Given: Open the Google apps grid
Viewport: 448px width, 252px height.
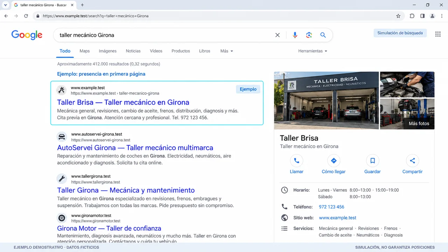Looking at the screenshot, I should point(438,34).
